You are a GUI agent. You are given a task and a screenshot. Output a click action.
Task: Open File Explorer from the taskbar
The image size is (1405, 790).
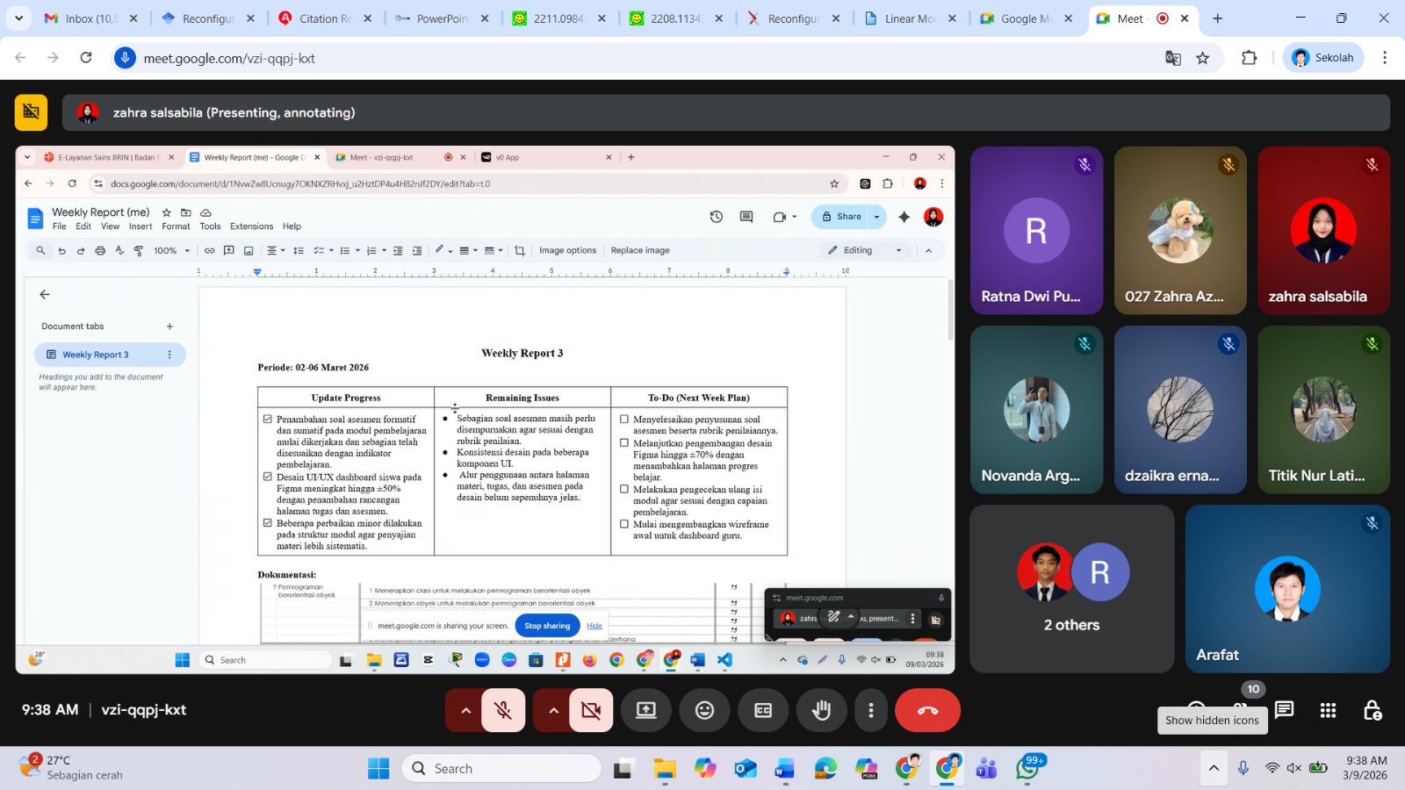[665, 769]
